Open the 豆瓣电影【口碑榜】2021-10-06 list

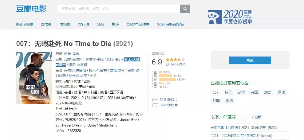pyautogui.click(x=239, y=128)
